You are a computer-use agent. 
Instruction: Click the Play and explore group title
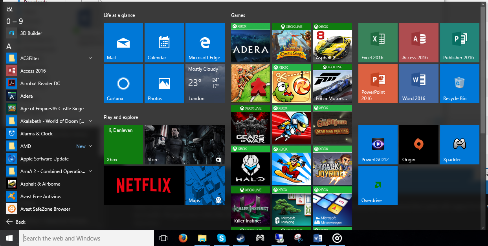(121, 117)
